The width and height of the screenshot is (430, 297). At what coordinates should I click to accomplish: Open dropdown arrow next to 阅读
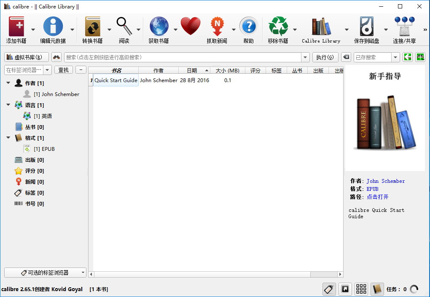[139, 29]
